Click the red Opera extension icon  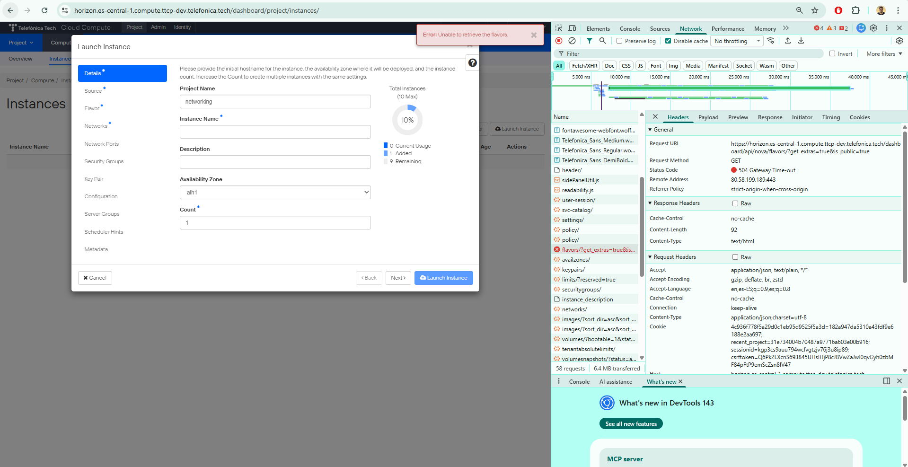click(838, 10)
